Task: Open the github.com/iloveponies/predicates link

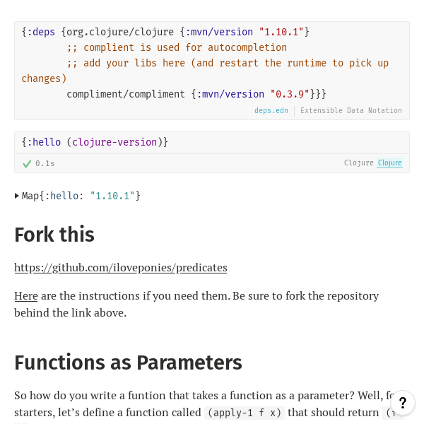Action: tap(120, 267)
